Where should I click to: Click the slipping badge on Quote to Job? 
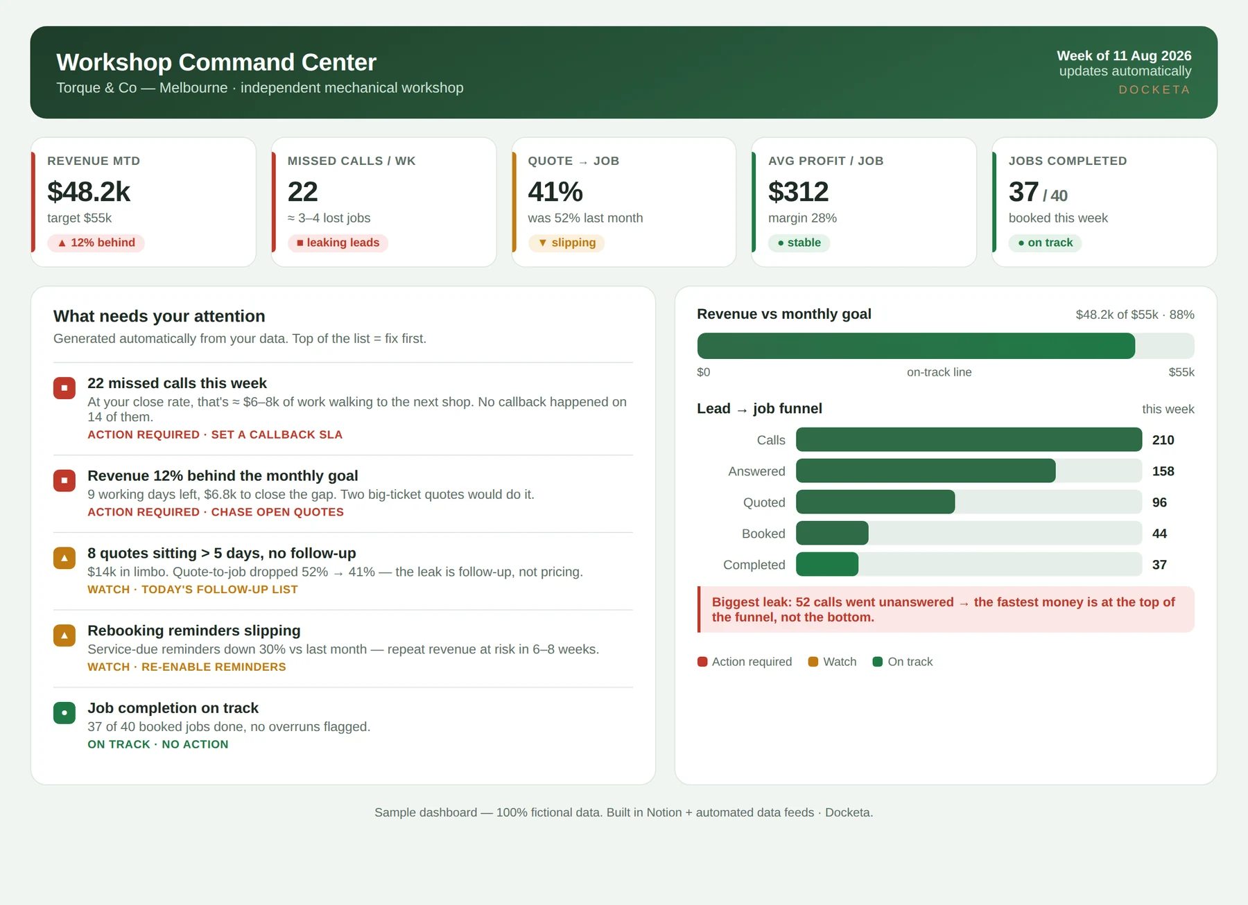click(566, 243)
